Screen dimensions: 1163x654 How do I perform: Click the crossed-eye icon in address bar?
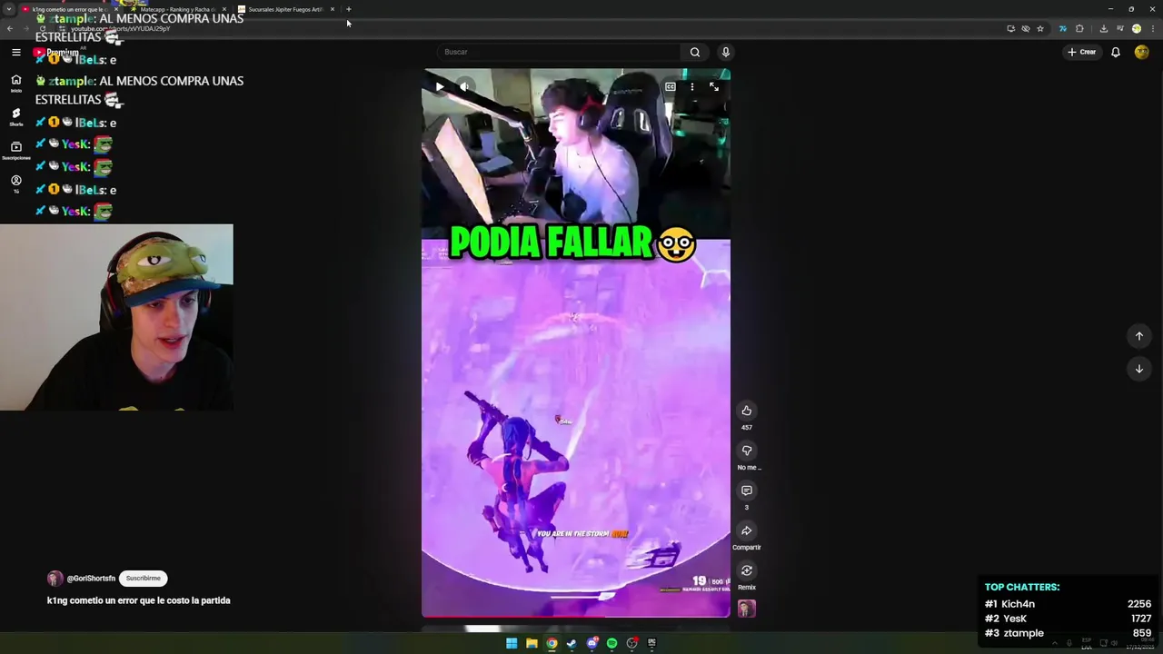[x=1026, y=29]
